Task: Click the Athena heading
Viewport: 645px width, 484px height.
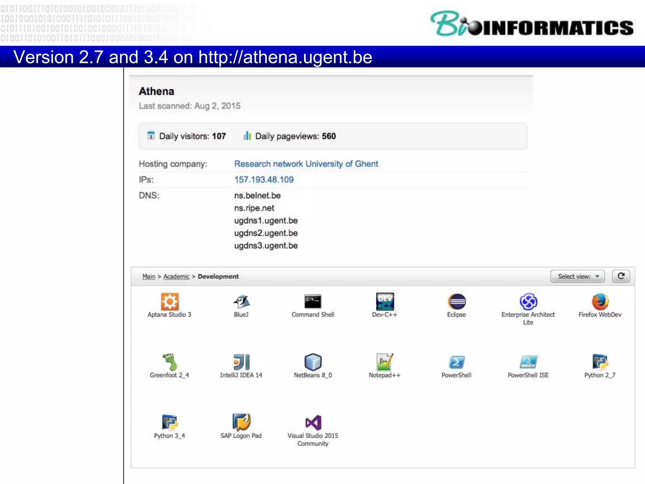Action: tap(157, 91)
